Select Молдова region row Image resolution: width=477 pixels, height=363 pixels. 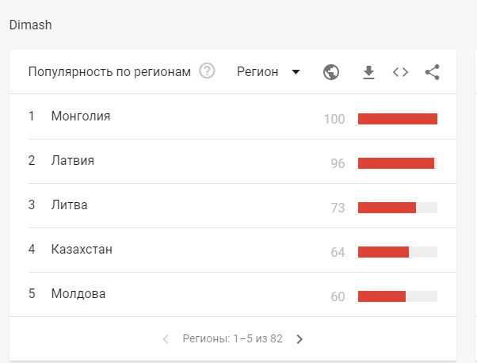[x=233, y=295]
